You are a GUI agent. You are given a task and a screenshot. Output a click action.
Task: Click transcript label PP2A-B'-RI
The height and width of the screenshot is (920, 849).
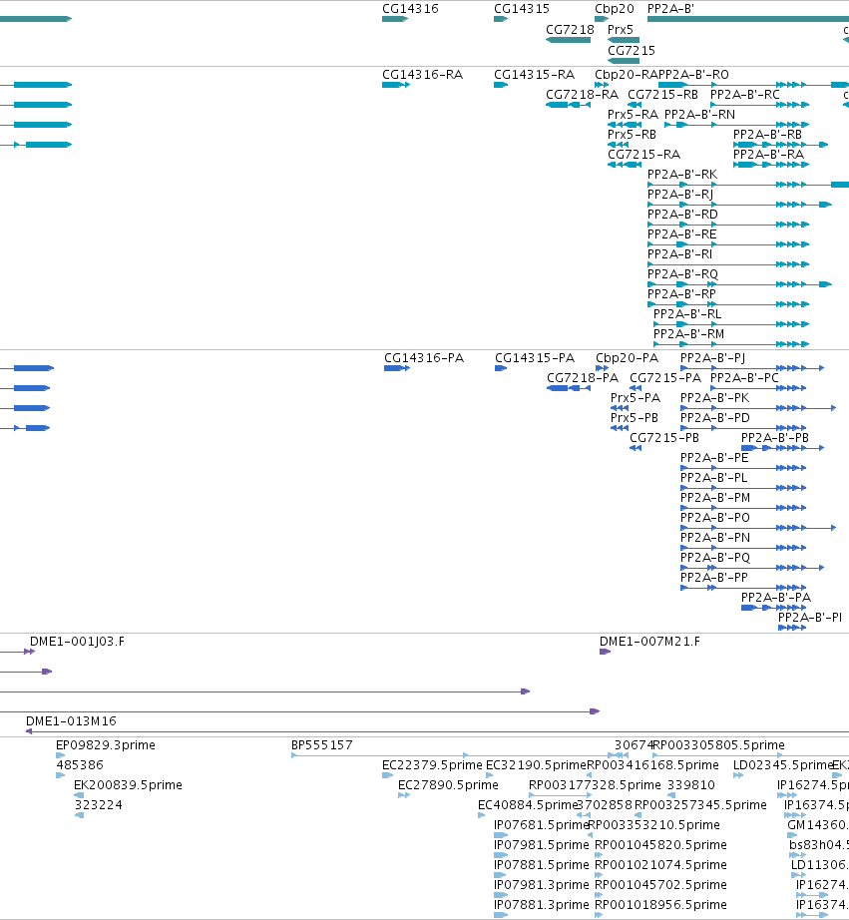point(679,254)
